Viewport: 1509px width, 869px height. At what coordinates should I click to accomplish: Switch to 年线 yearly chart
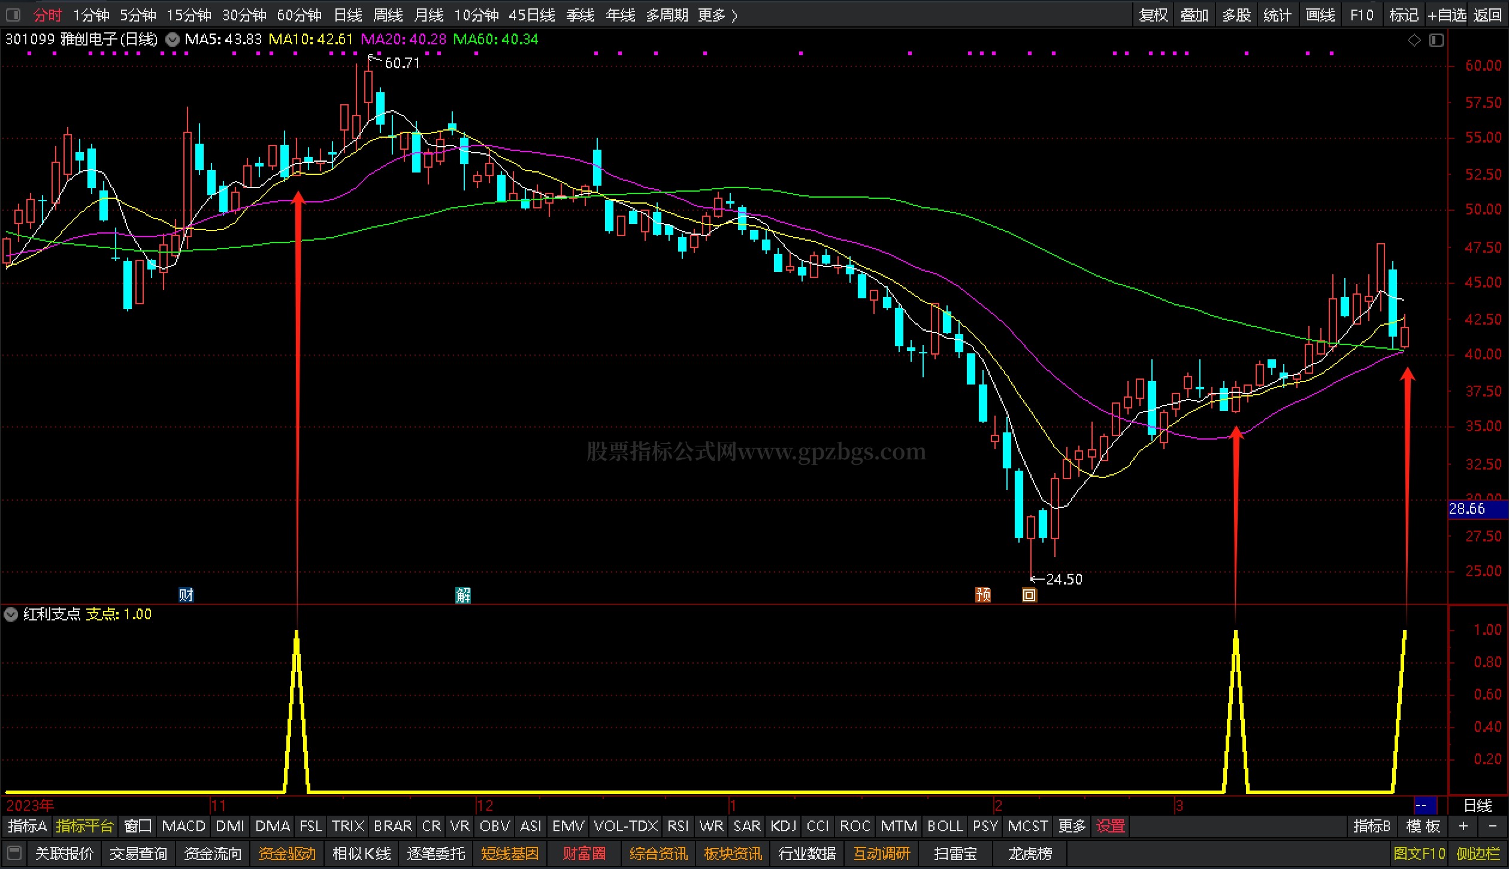[621, 15]
